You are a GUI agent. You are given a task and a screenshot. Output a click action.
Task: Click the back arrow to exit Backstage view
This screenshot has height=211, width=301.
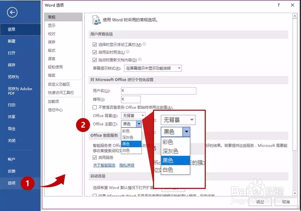12,13
